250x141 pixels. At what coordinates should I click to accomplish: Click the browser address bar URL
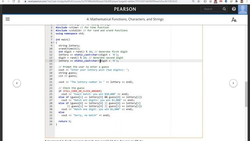coord(102,2)
